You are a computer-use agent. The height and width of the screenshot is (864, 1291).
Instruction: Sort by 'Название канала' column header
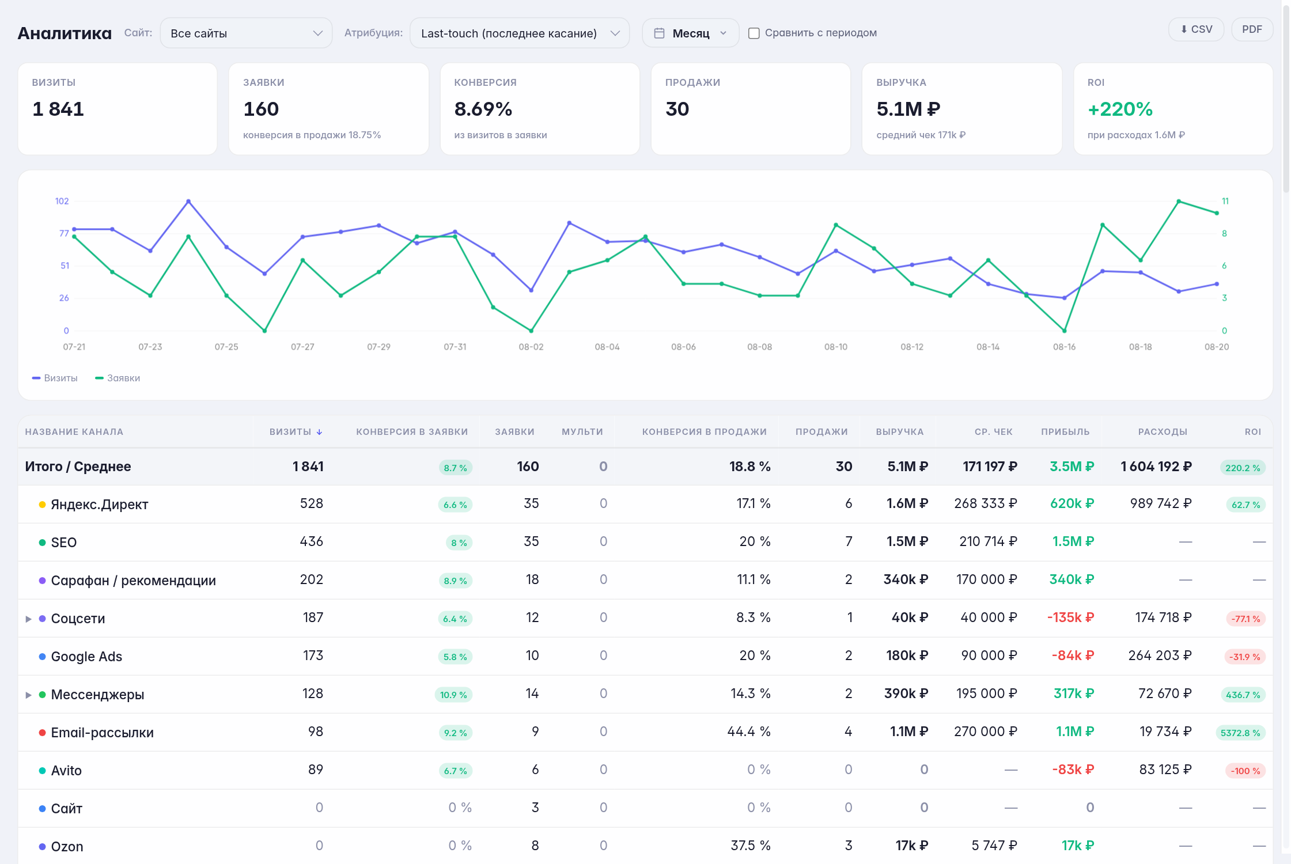(x=74, y=432)
